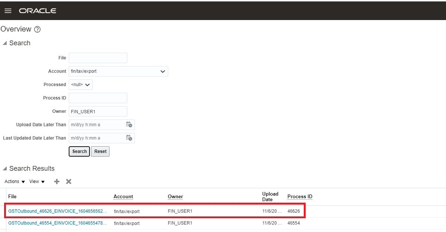Click into the File input field
This screenshot has width=446, height=232.
(98, 58)
